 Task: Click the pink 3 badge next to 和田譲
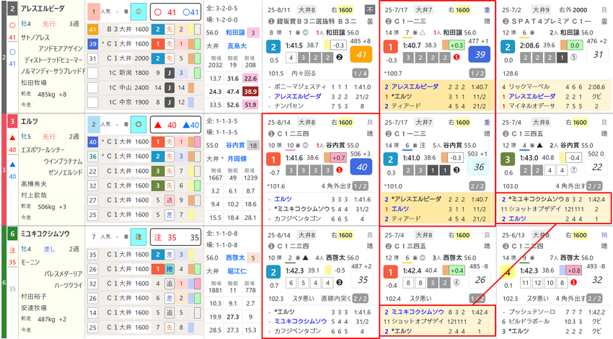[x=253, y=33]
